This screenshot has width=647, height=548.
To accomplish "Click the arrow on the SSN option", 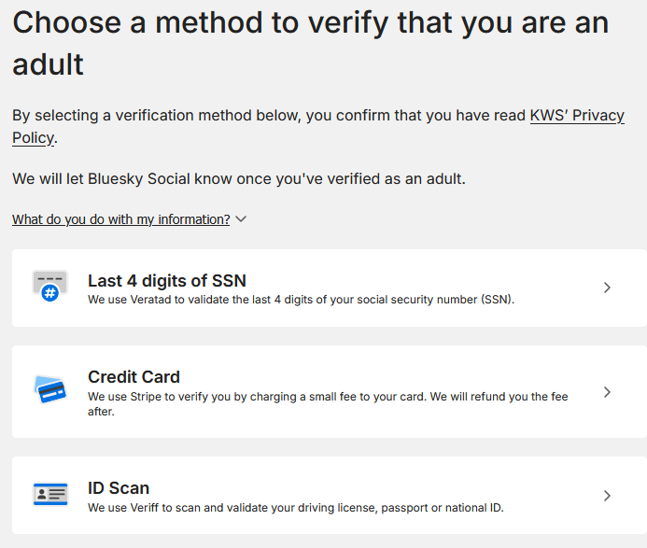I will [x=607, y=288].
